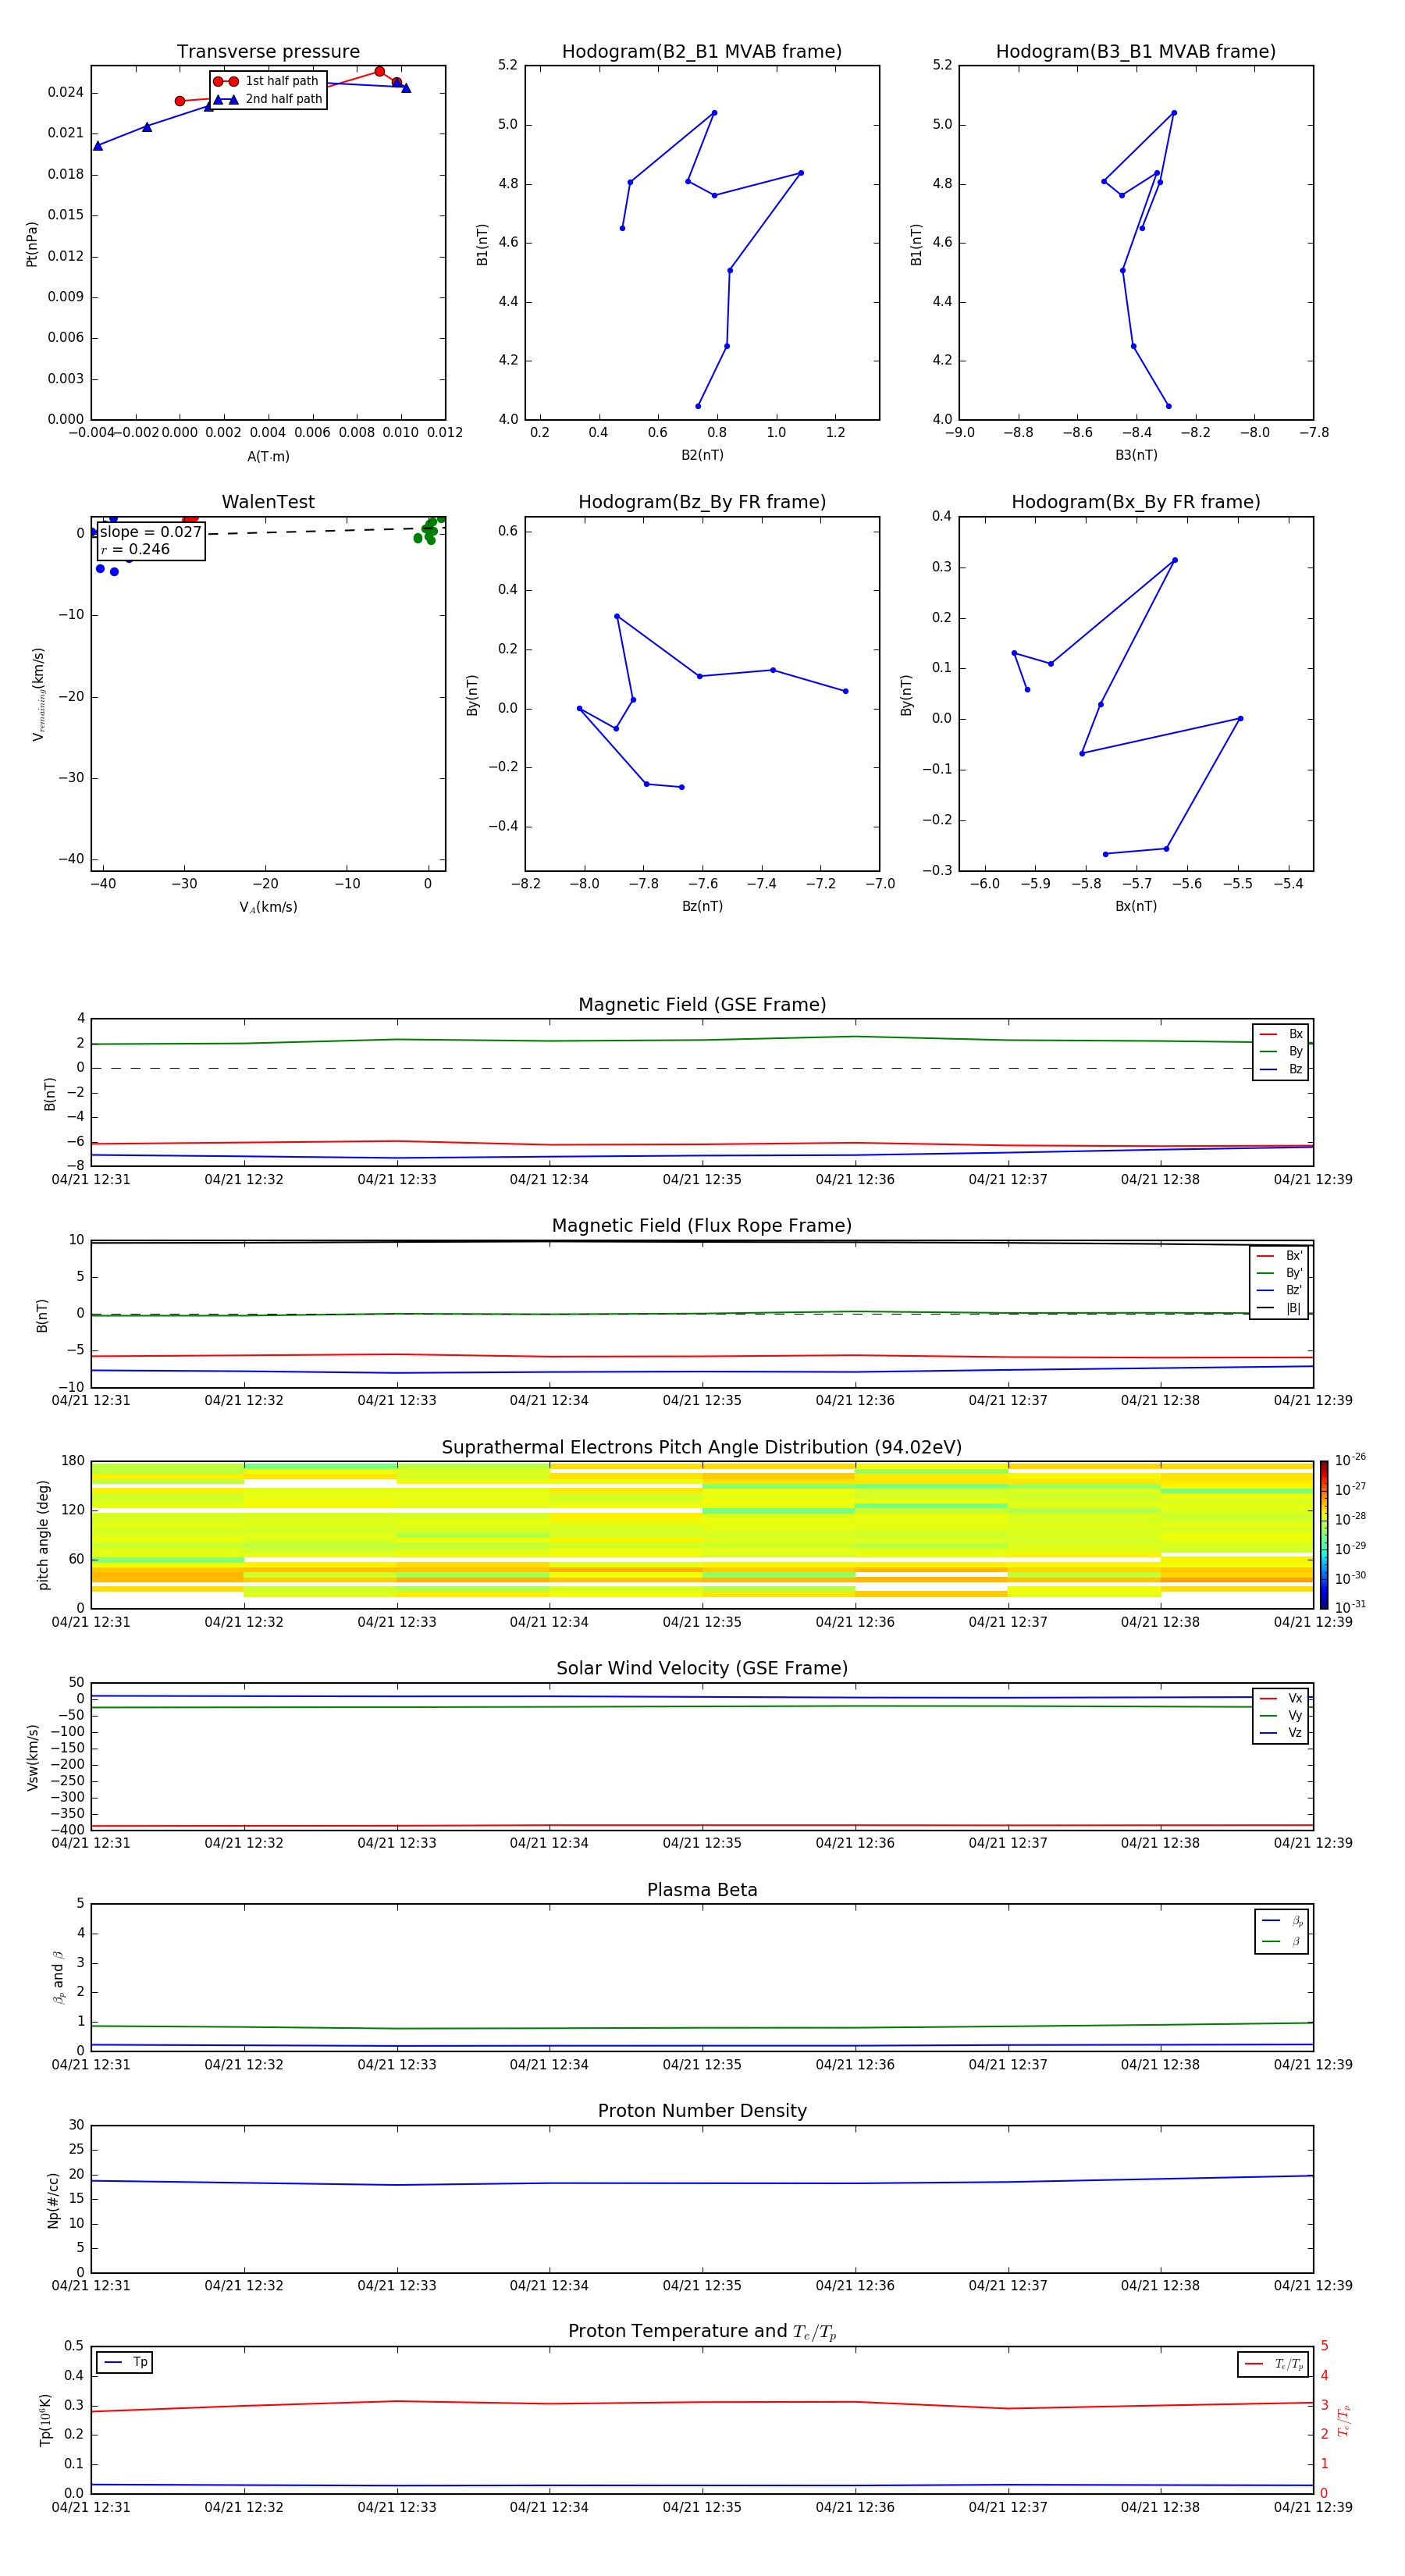Viewport: 1405px width, 2576px height.
Task: Select the Bx' legend entry in Flux Rope plot
Action: tap(1279, 1256)
